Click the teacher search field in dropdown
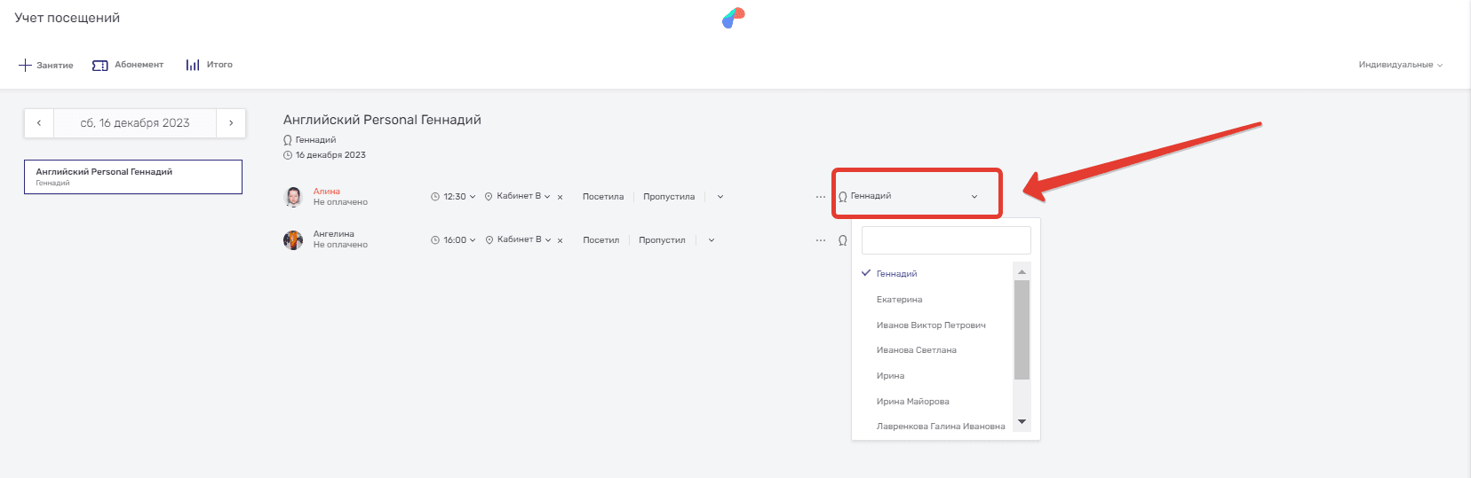1471x478 pixels. click(945, 240)
